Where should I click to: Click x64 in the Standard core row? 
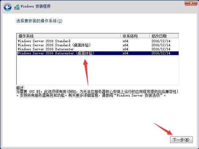coord(125,41)
